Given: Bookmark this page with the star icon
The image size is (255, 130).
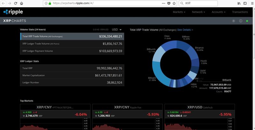Looking at the screenshot, I should 174,3.
